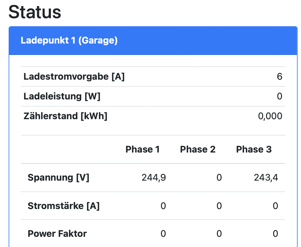Click the Phase 3 voltage value 243,4
The image size is (301, 247).
(266, 178)
